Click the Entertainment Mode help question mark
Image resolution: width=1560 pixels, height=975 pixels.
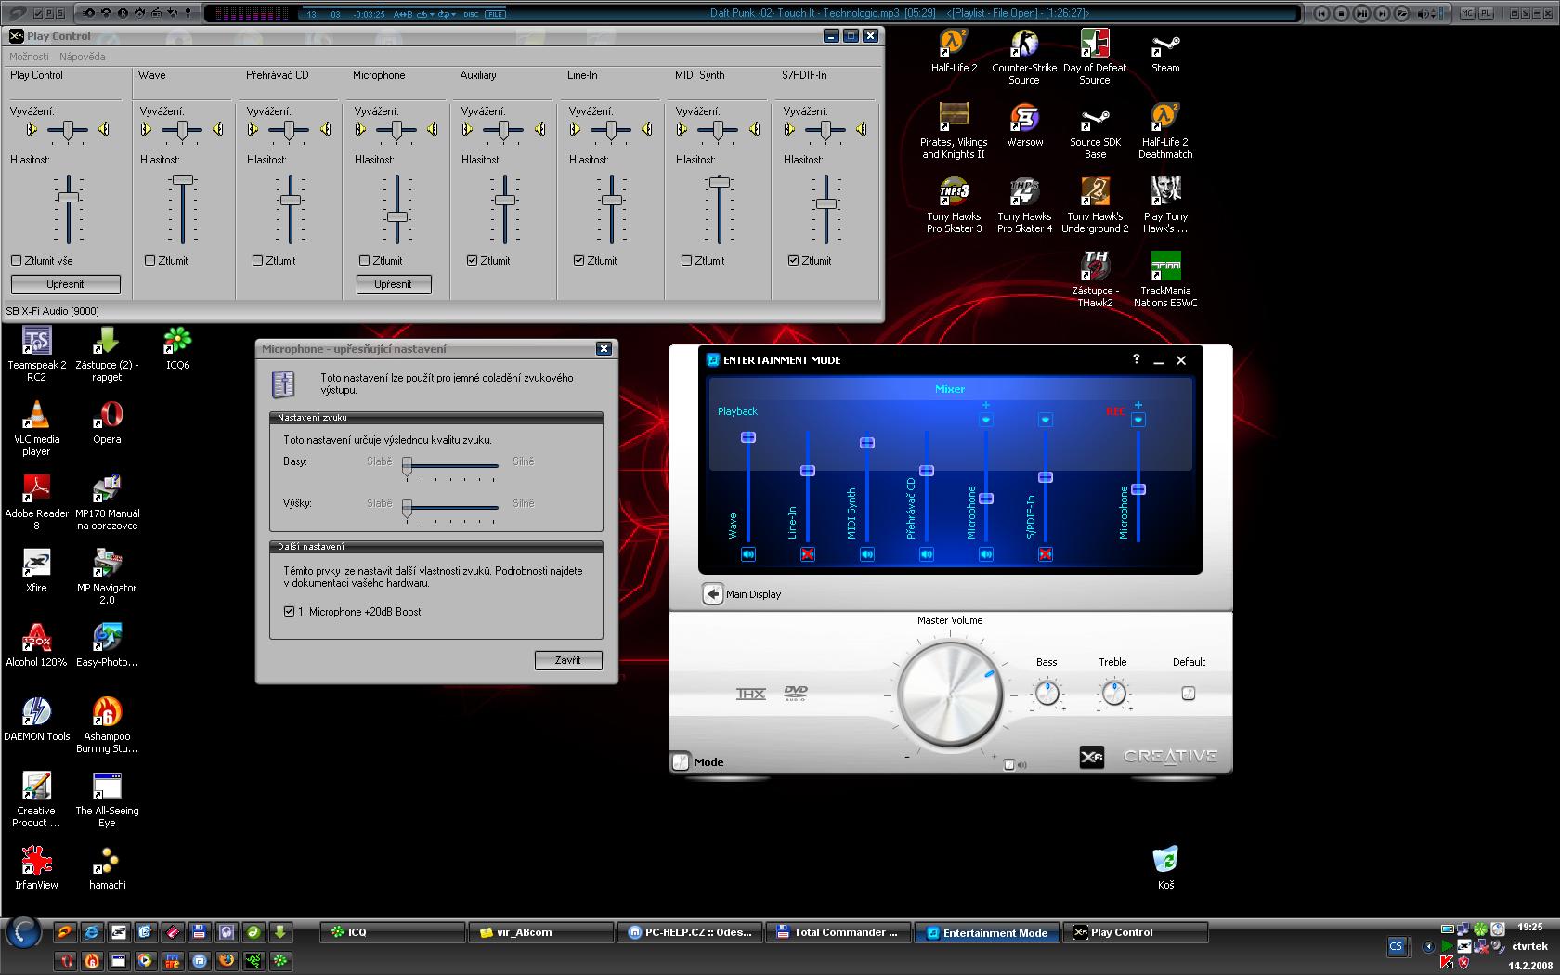point(1136,359)
